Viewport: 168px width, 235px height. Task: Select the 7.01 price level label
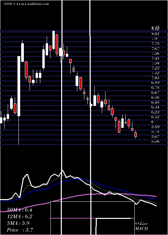[x=155, y=78]
